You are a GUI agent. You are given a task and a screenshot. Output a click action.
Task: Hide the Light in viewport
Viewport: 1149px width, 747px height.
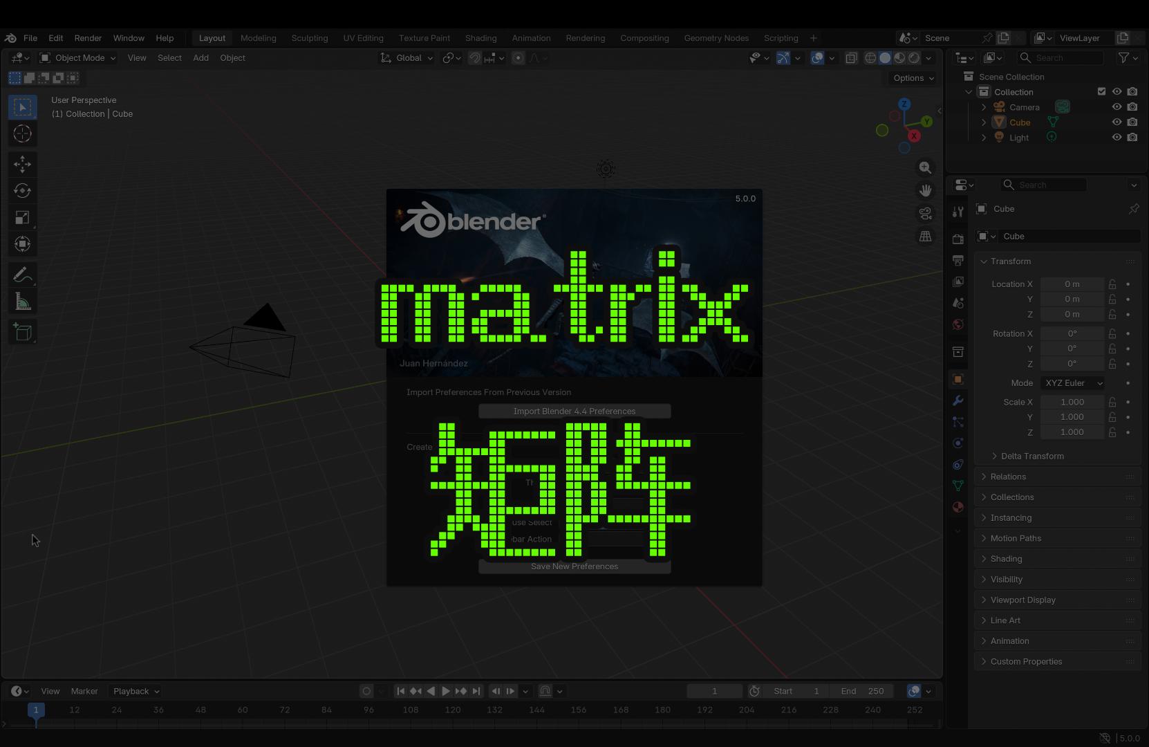click(x=1117, y=138)
